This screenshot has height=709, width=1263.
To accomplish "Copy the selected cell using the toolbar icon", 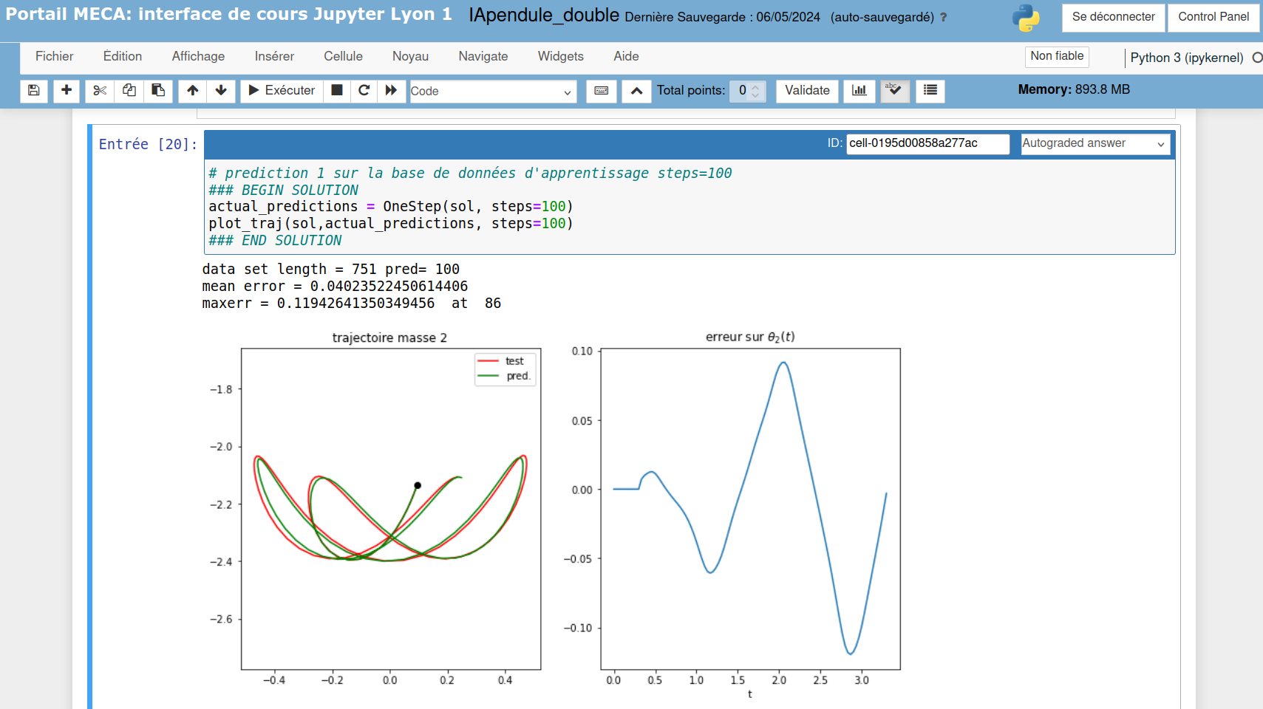I will 129,90.
